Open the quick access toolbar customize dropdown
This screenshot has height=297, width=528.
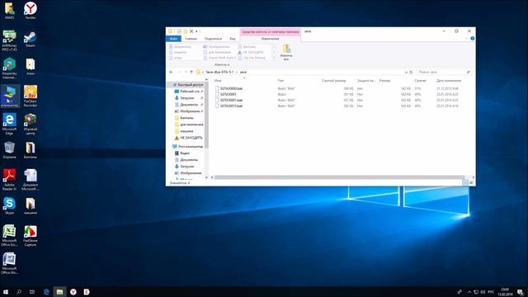[x=196, y=31]
